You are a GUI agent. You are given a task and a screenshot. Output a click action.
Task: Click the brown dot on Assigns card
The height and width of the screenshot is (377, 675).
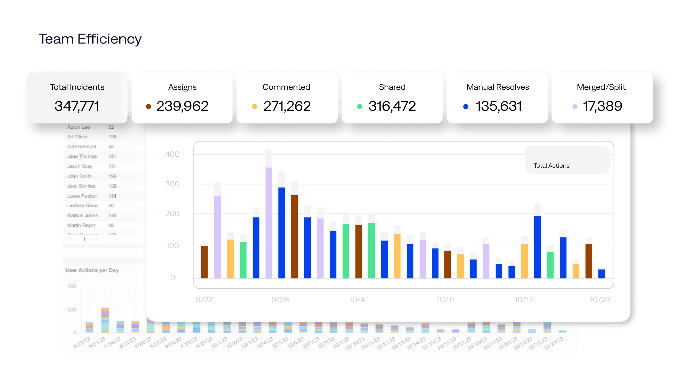click(148, 106)
